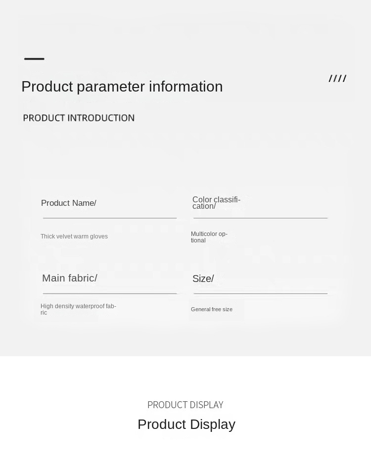Select the "Size/" label
Image resolution: width=371 pixels, height=469 pixels.
[203, 279]
